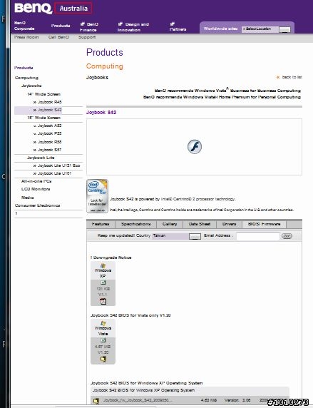Switch to the Drivers tab
The height and width of the screenshot is (408, 313).
point(229,224)
